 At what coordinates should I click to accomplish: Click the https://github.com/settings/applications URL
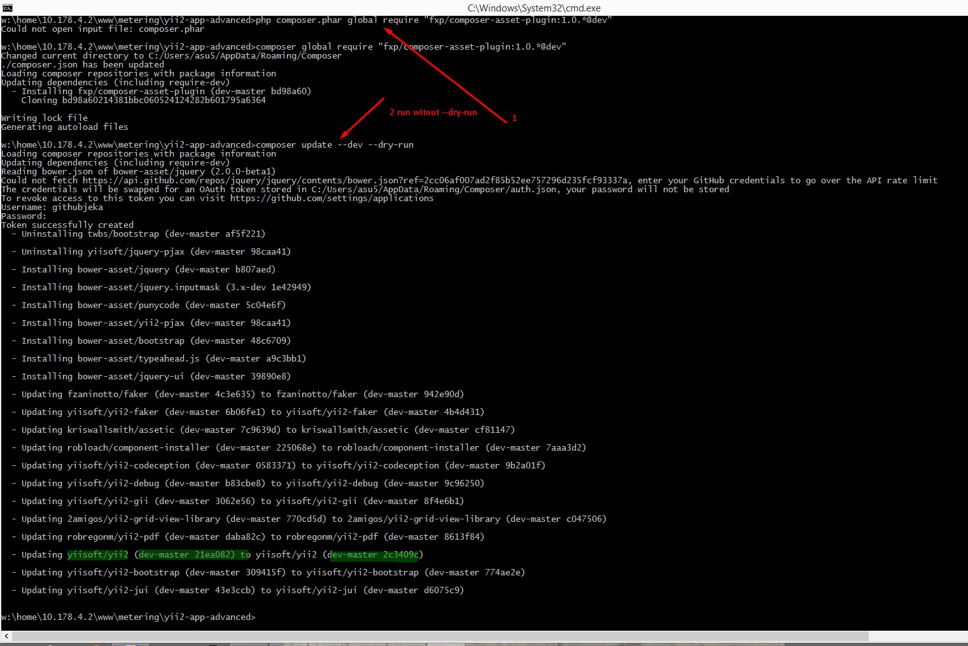[x=332, y=198]
